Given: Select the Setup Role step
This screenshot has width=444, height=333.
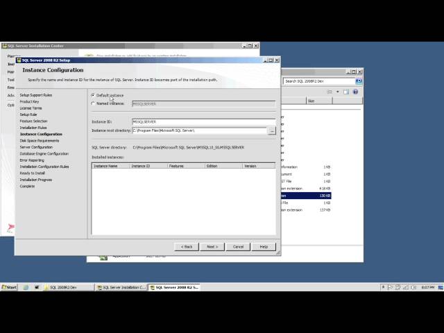Looking at the screenshot, I should coord(28,114).
